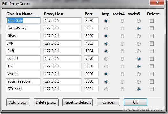Viewport: 168px width, 114px height.
Task: Enable Delete checkbox for Wu Jie
Action: pos(151,74)
